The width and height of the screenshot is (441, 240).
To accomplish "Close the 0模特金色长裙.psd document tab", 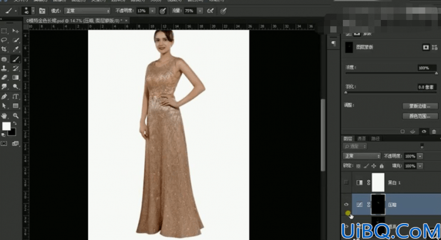I will click(126, 20).
